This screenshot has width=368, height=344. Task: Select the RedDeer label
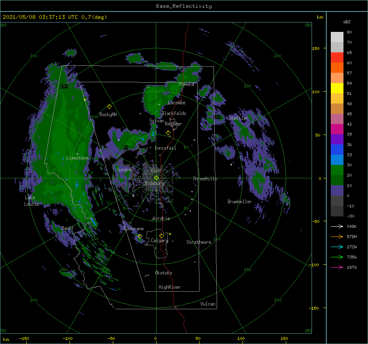pos(173,124)
